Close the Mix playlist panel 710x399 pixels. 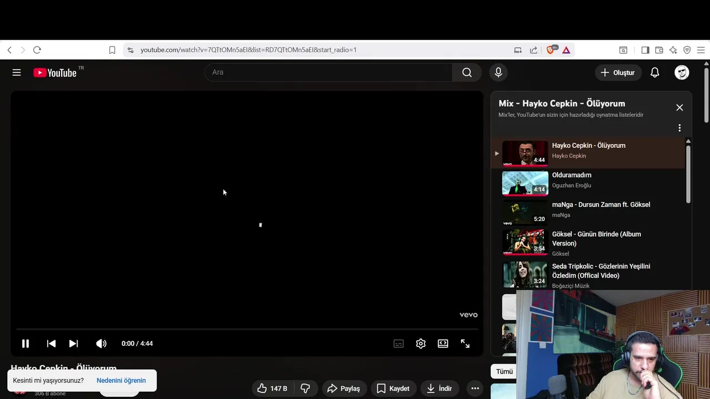pos(679,108)
